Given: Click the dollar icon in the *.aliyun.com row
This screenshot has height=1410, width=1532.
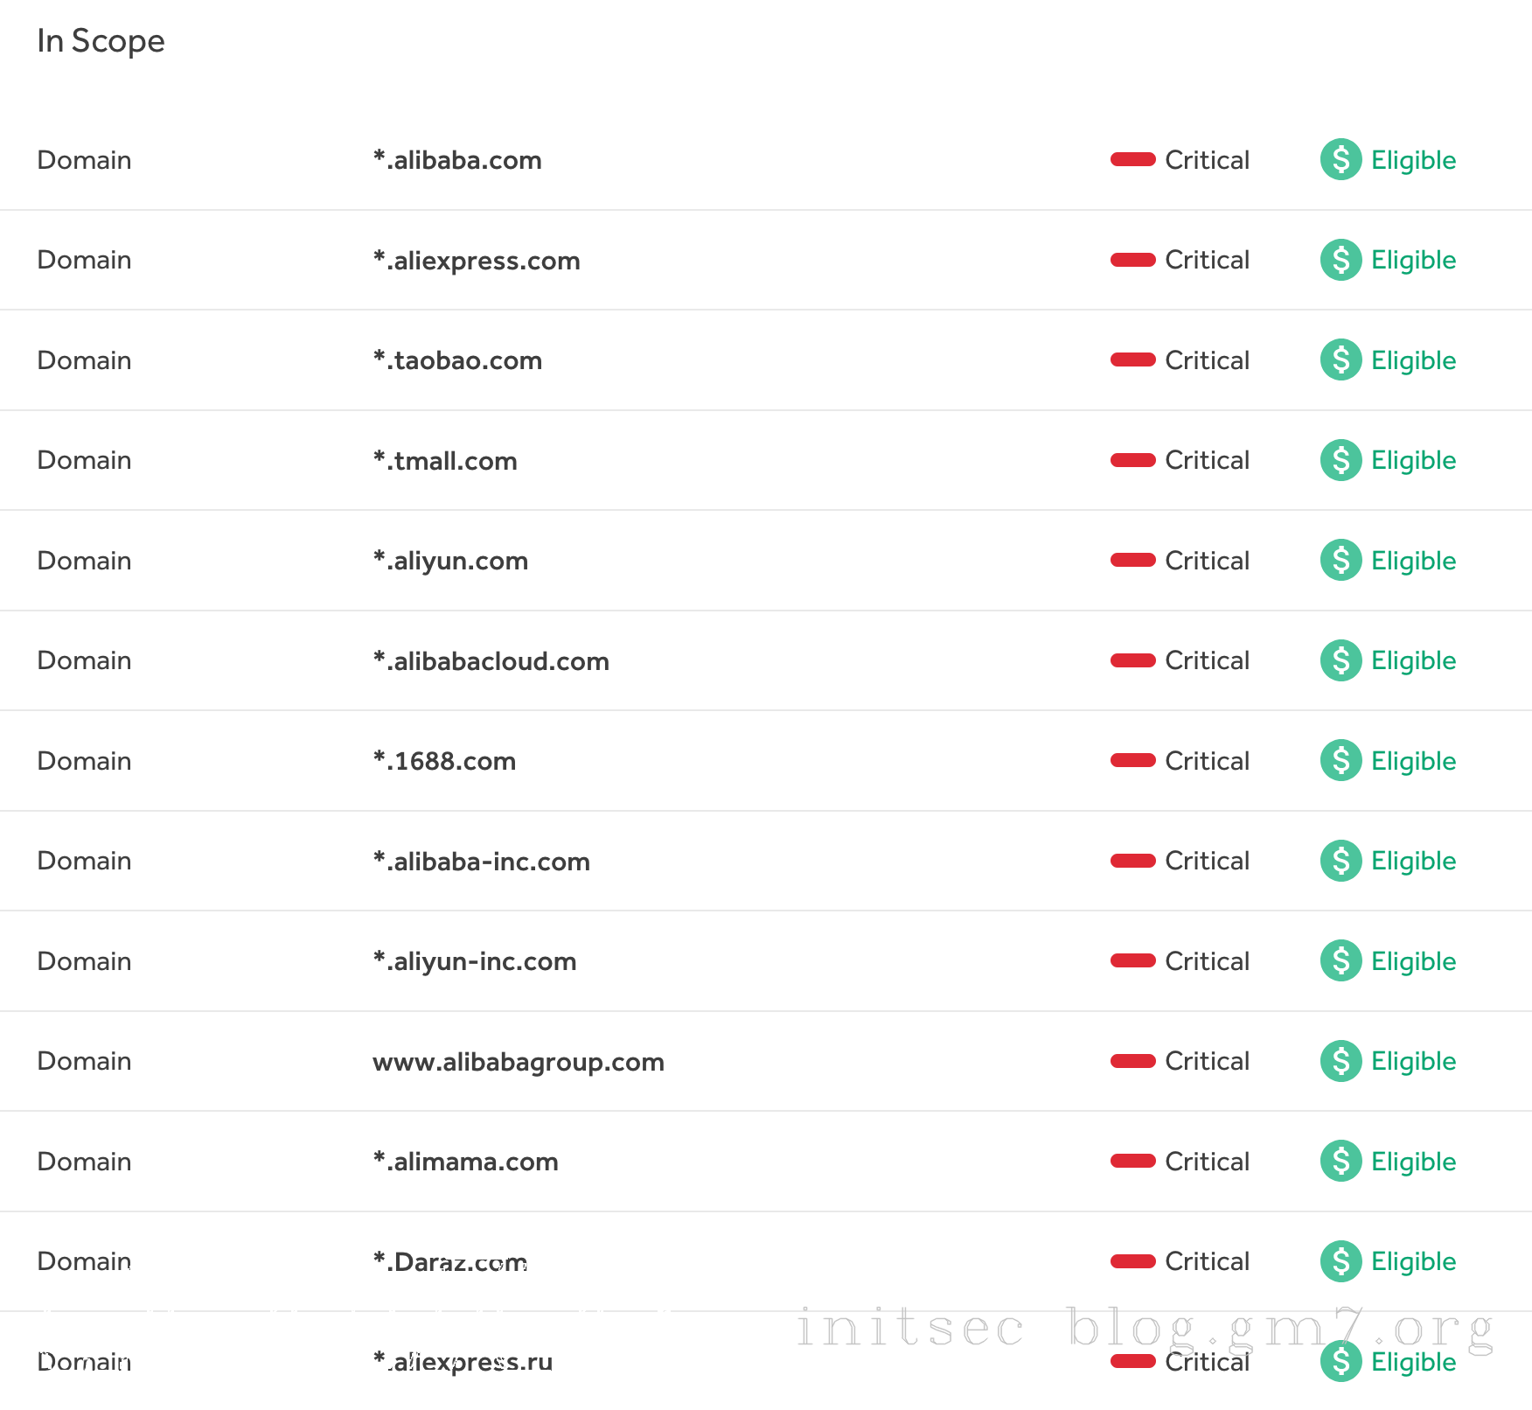Looking at the screenshot, I should pyautogui.click(x=1340, y=560).
